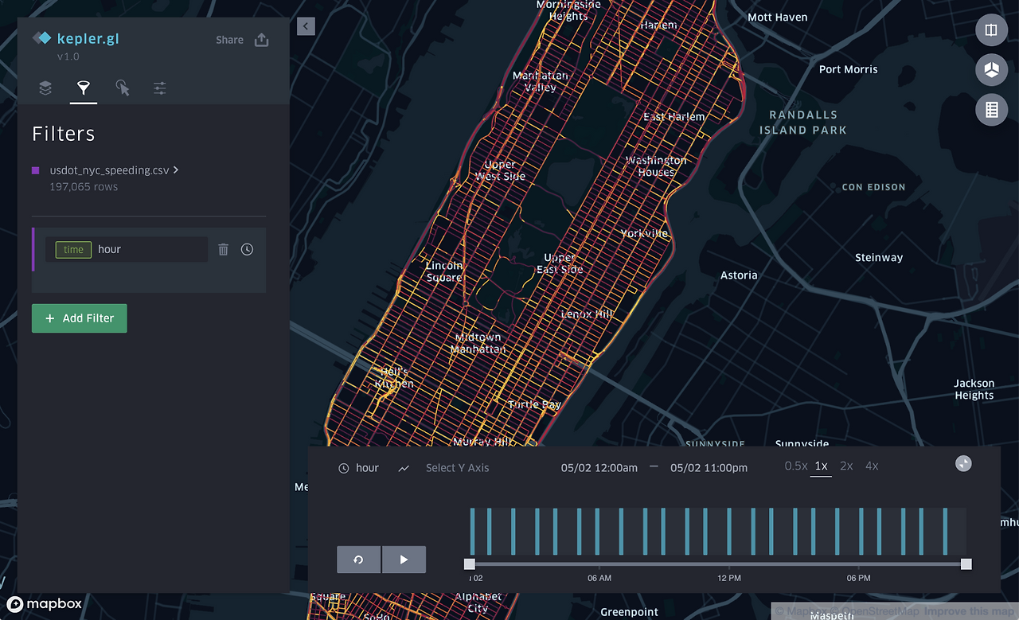This screenshot has width=1019, height=620.
Task: Click the Mott Haven map label
Action: click(778, 18)
